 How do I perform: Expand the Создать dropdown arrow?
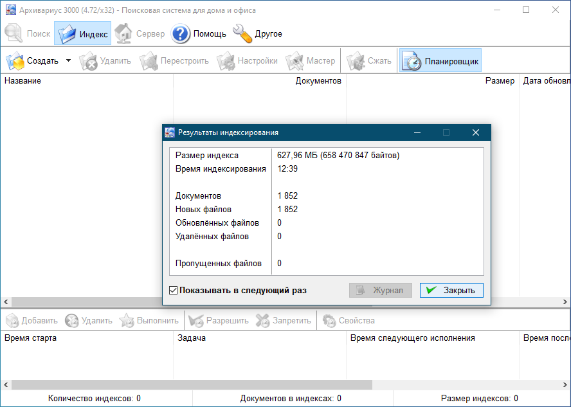[68, 60]
